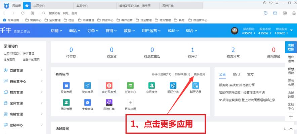Click the keyboard-like icon beside the mail icon

point(285,13)
